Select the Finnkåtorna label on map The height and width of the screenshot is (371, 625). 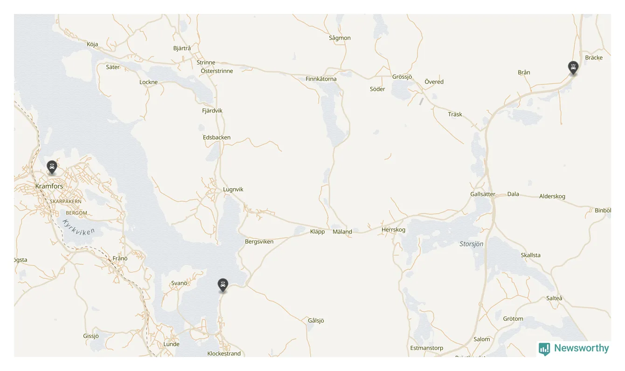coord(321,79)
